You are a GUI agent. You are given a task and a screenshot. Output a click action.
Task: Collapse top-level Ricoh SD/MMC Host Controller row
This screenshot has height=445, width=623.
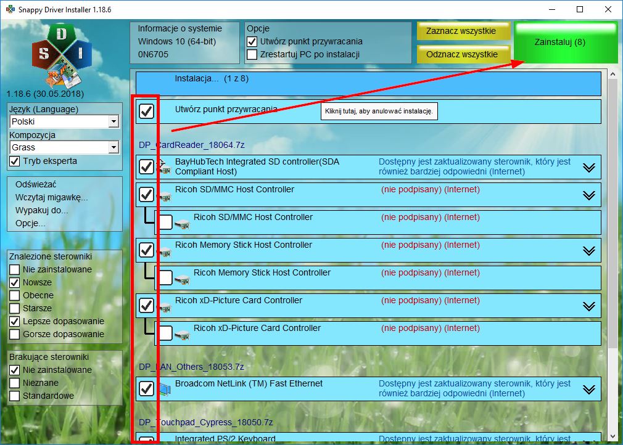coord(589,195)
